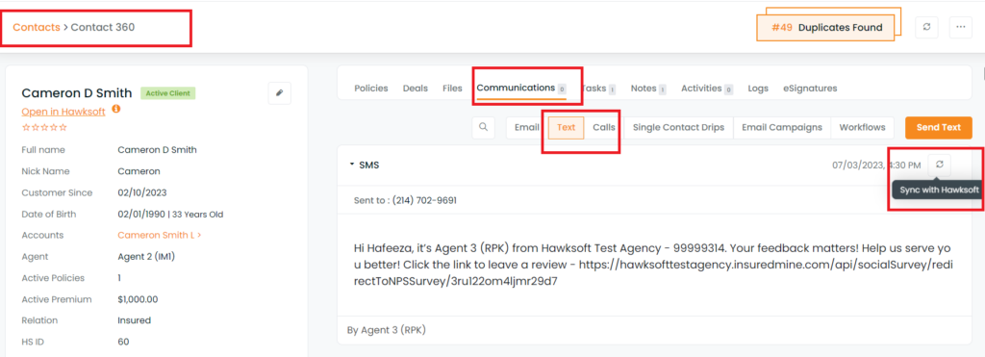985x357 pixels.
Task: Show the Email Campaigns filter
Action: click(781, 127)
